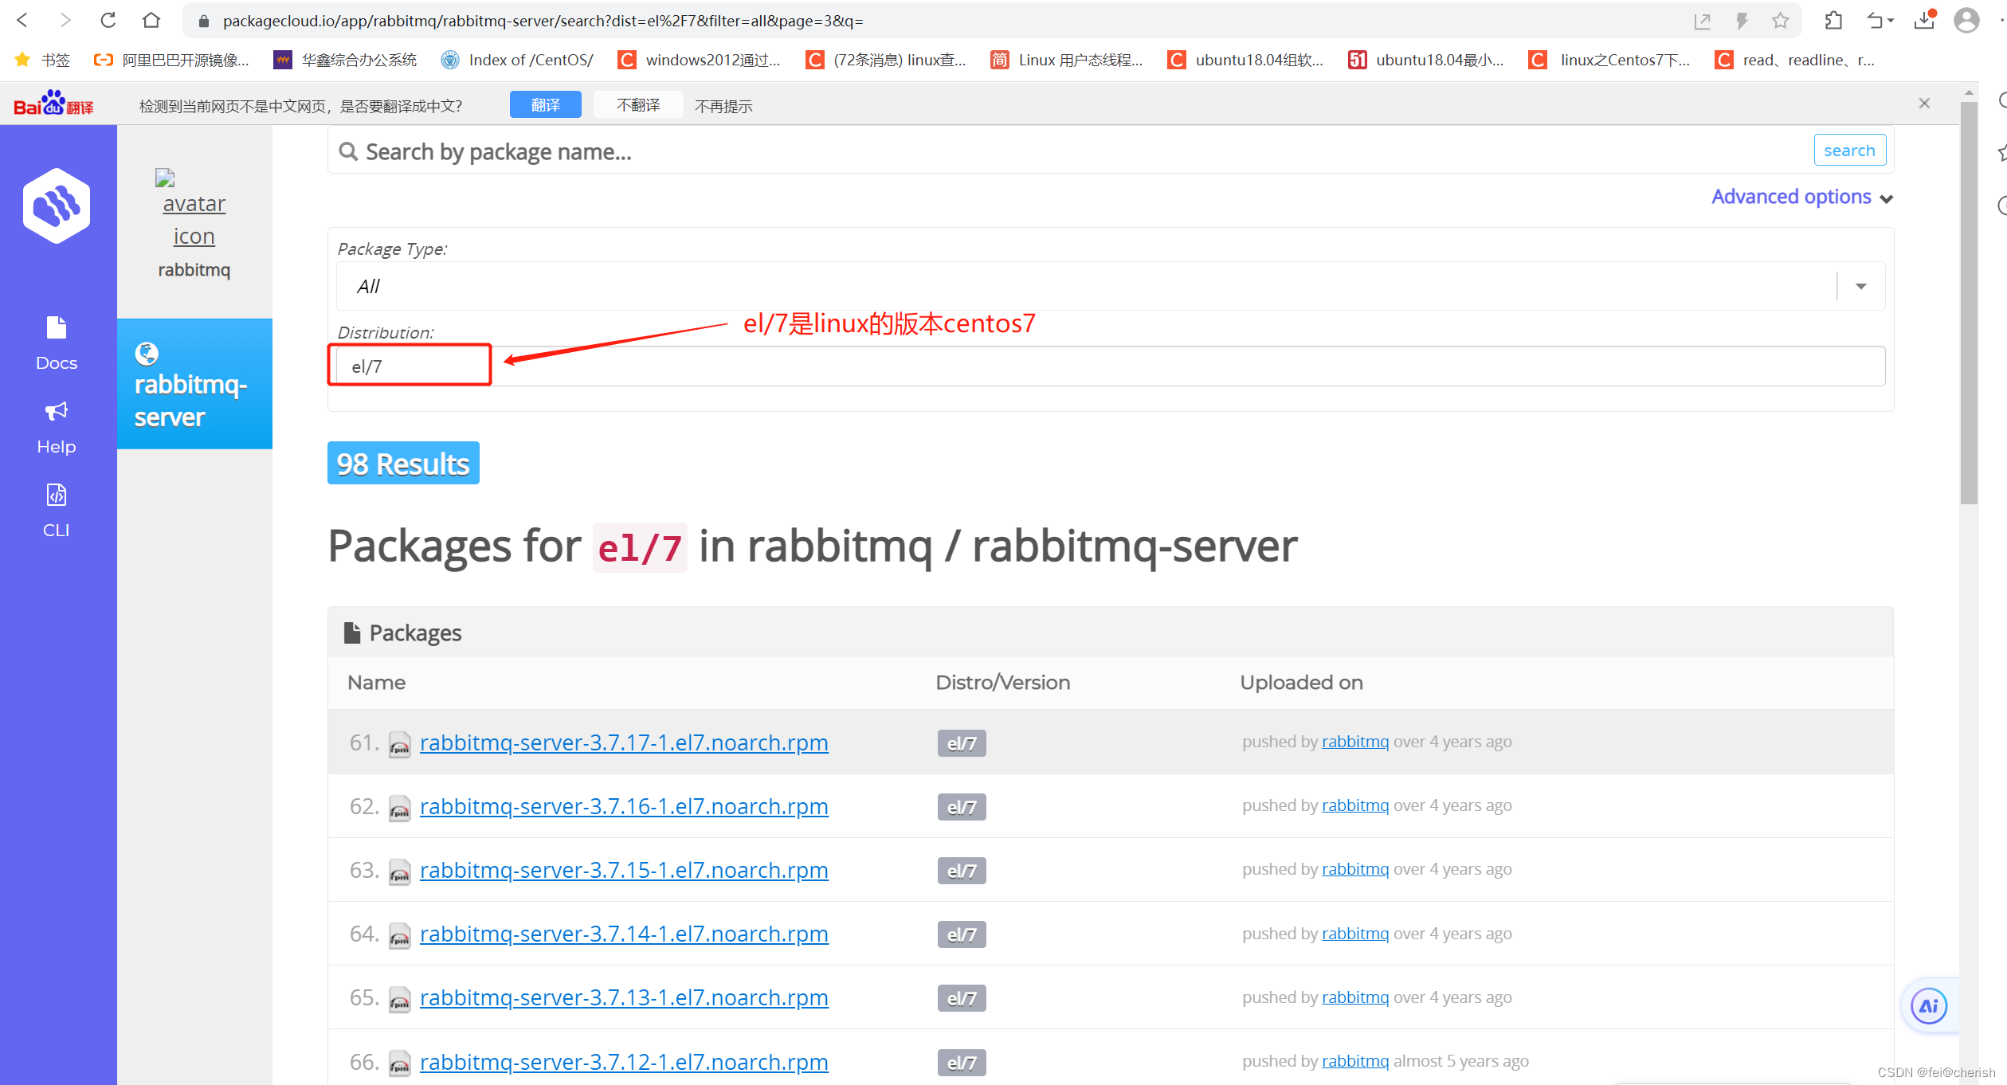Bookmark this page with the star icon

1780,21
